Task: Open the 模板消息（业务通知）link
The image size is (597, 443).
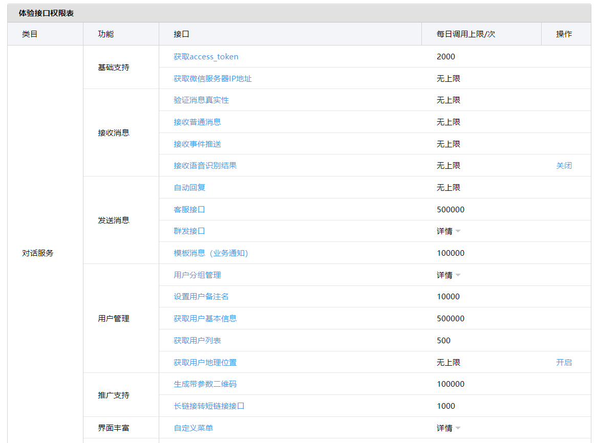Action: click(x=211, y=253)
